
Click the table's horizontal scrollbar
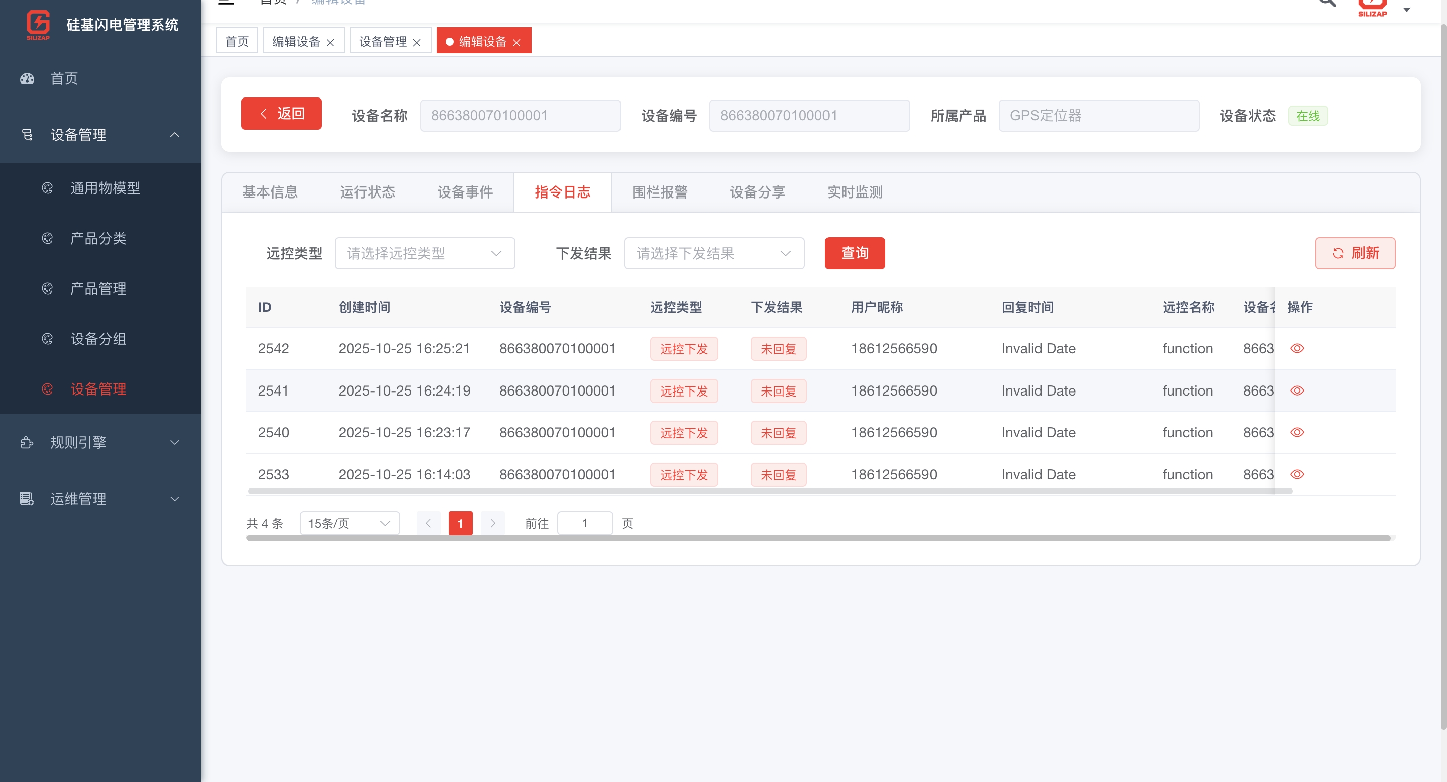770,492
